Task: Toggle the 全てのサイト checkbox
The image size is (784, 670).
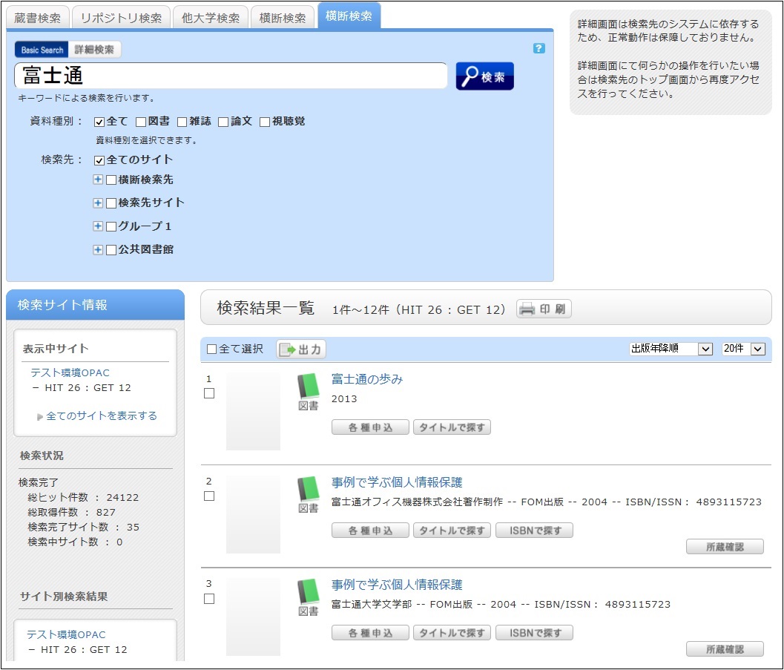Action: point(99,160)
